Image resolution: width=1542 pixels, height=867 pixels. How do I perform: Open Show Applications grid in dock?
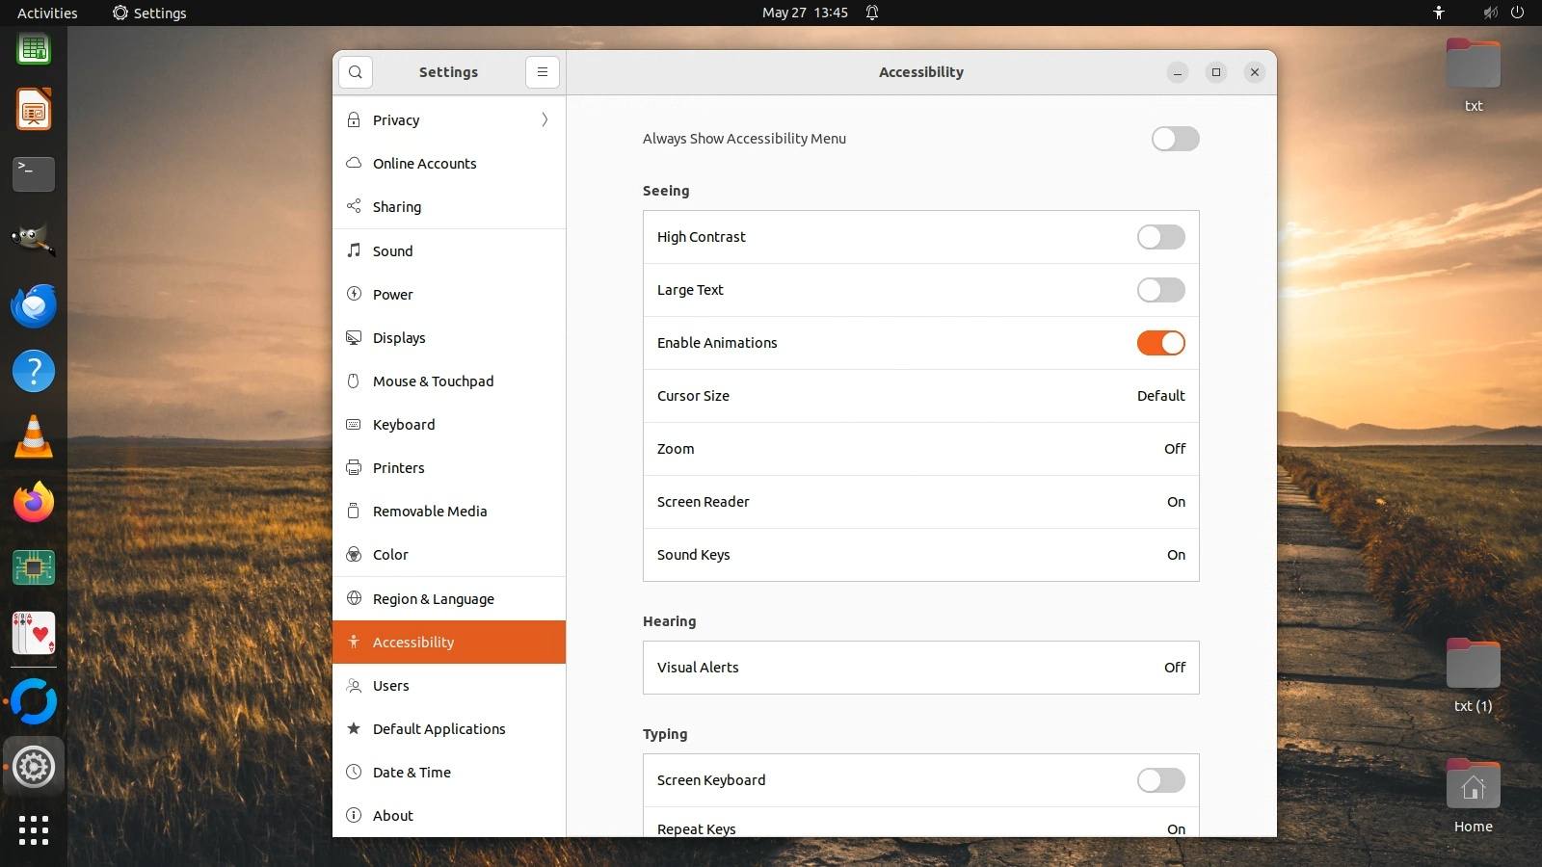click(34, 829)
